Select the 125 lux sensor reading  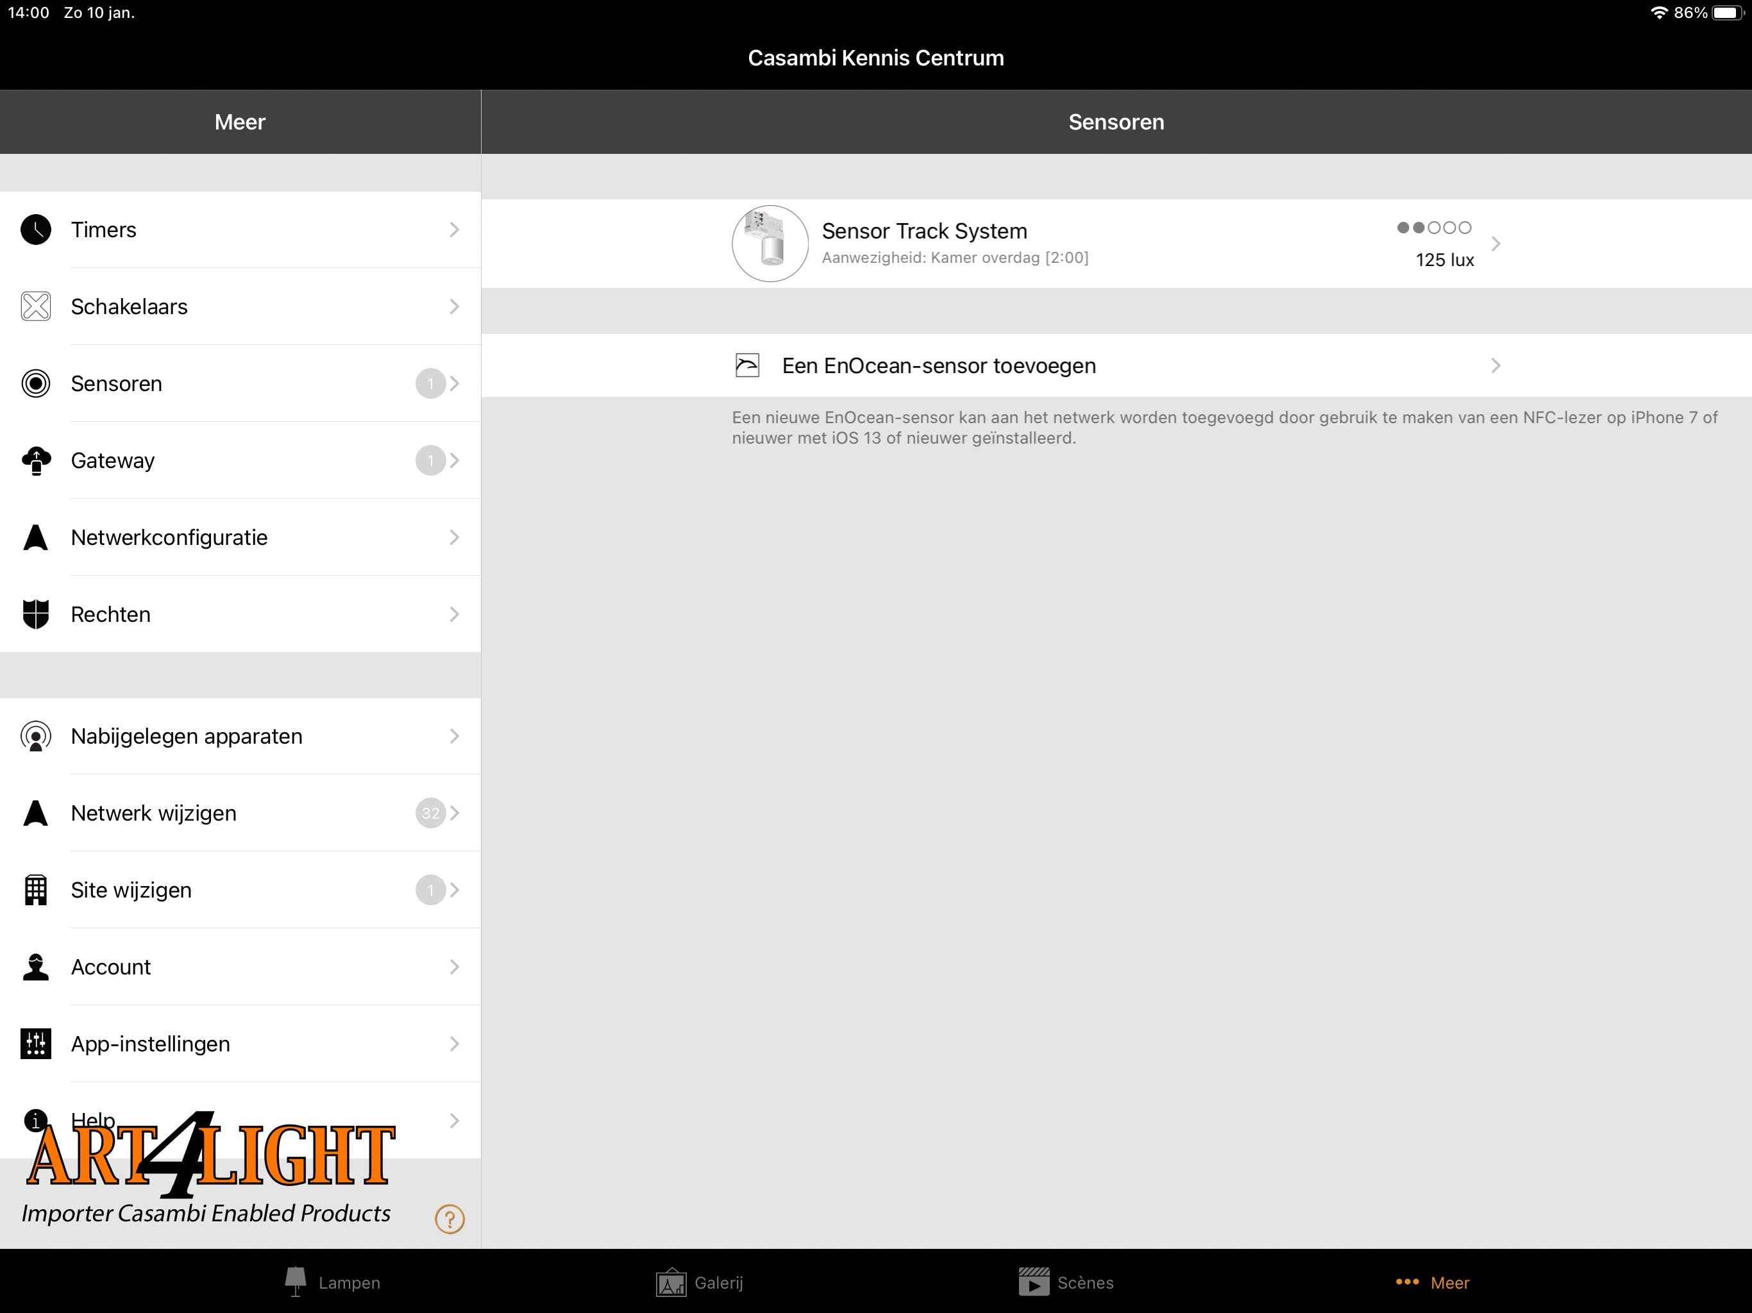click(x=1440, y=258)
